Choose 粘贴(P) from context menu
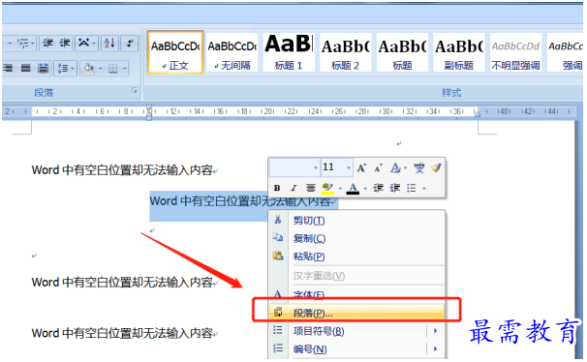 (356, 256)
